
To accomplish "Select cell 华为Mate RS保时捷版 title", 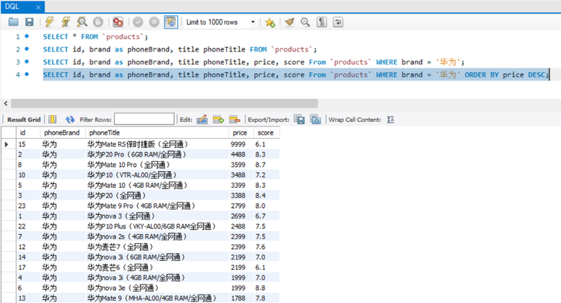I will pos(157,144).
